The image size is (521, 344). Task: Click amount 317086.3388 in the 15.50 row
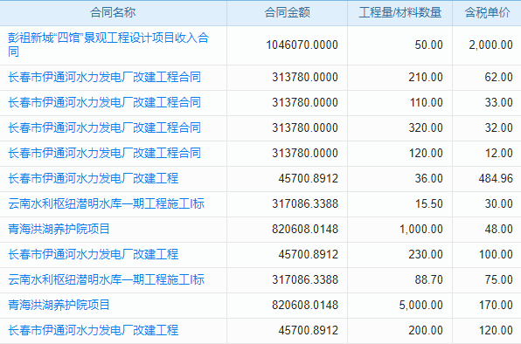[305, 203]
